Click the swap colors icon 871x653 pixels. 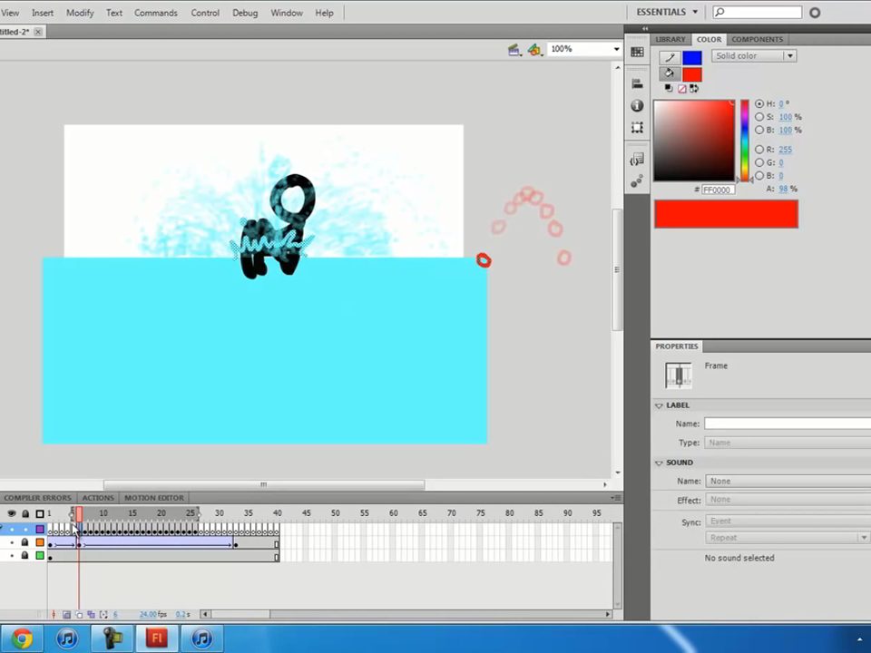[694, 88]
